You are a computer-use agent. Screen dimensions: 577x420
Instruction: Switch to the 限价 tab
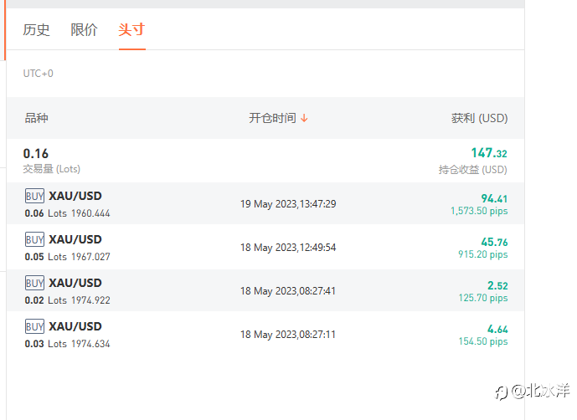pos(84,30)
